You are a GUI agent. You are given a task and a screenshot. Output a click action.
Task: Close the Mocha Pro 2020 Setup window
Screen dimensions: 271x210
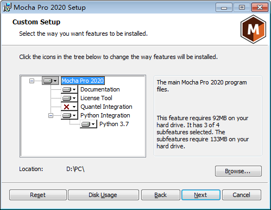click(x=260, y=8)
